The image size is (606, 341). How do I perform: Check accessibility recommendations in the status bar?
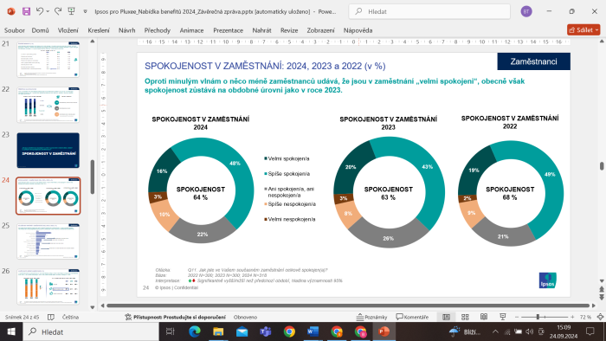coord(175,317)
